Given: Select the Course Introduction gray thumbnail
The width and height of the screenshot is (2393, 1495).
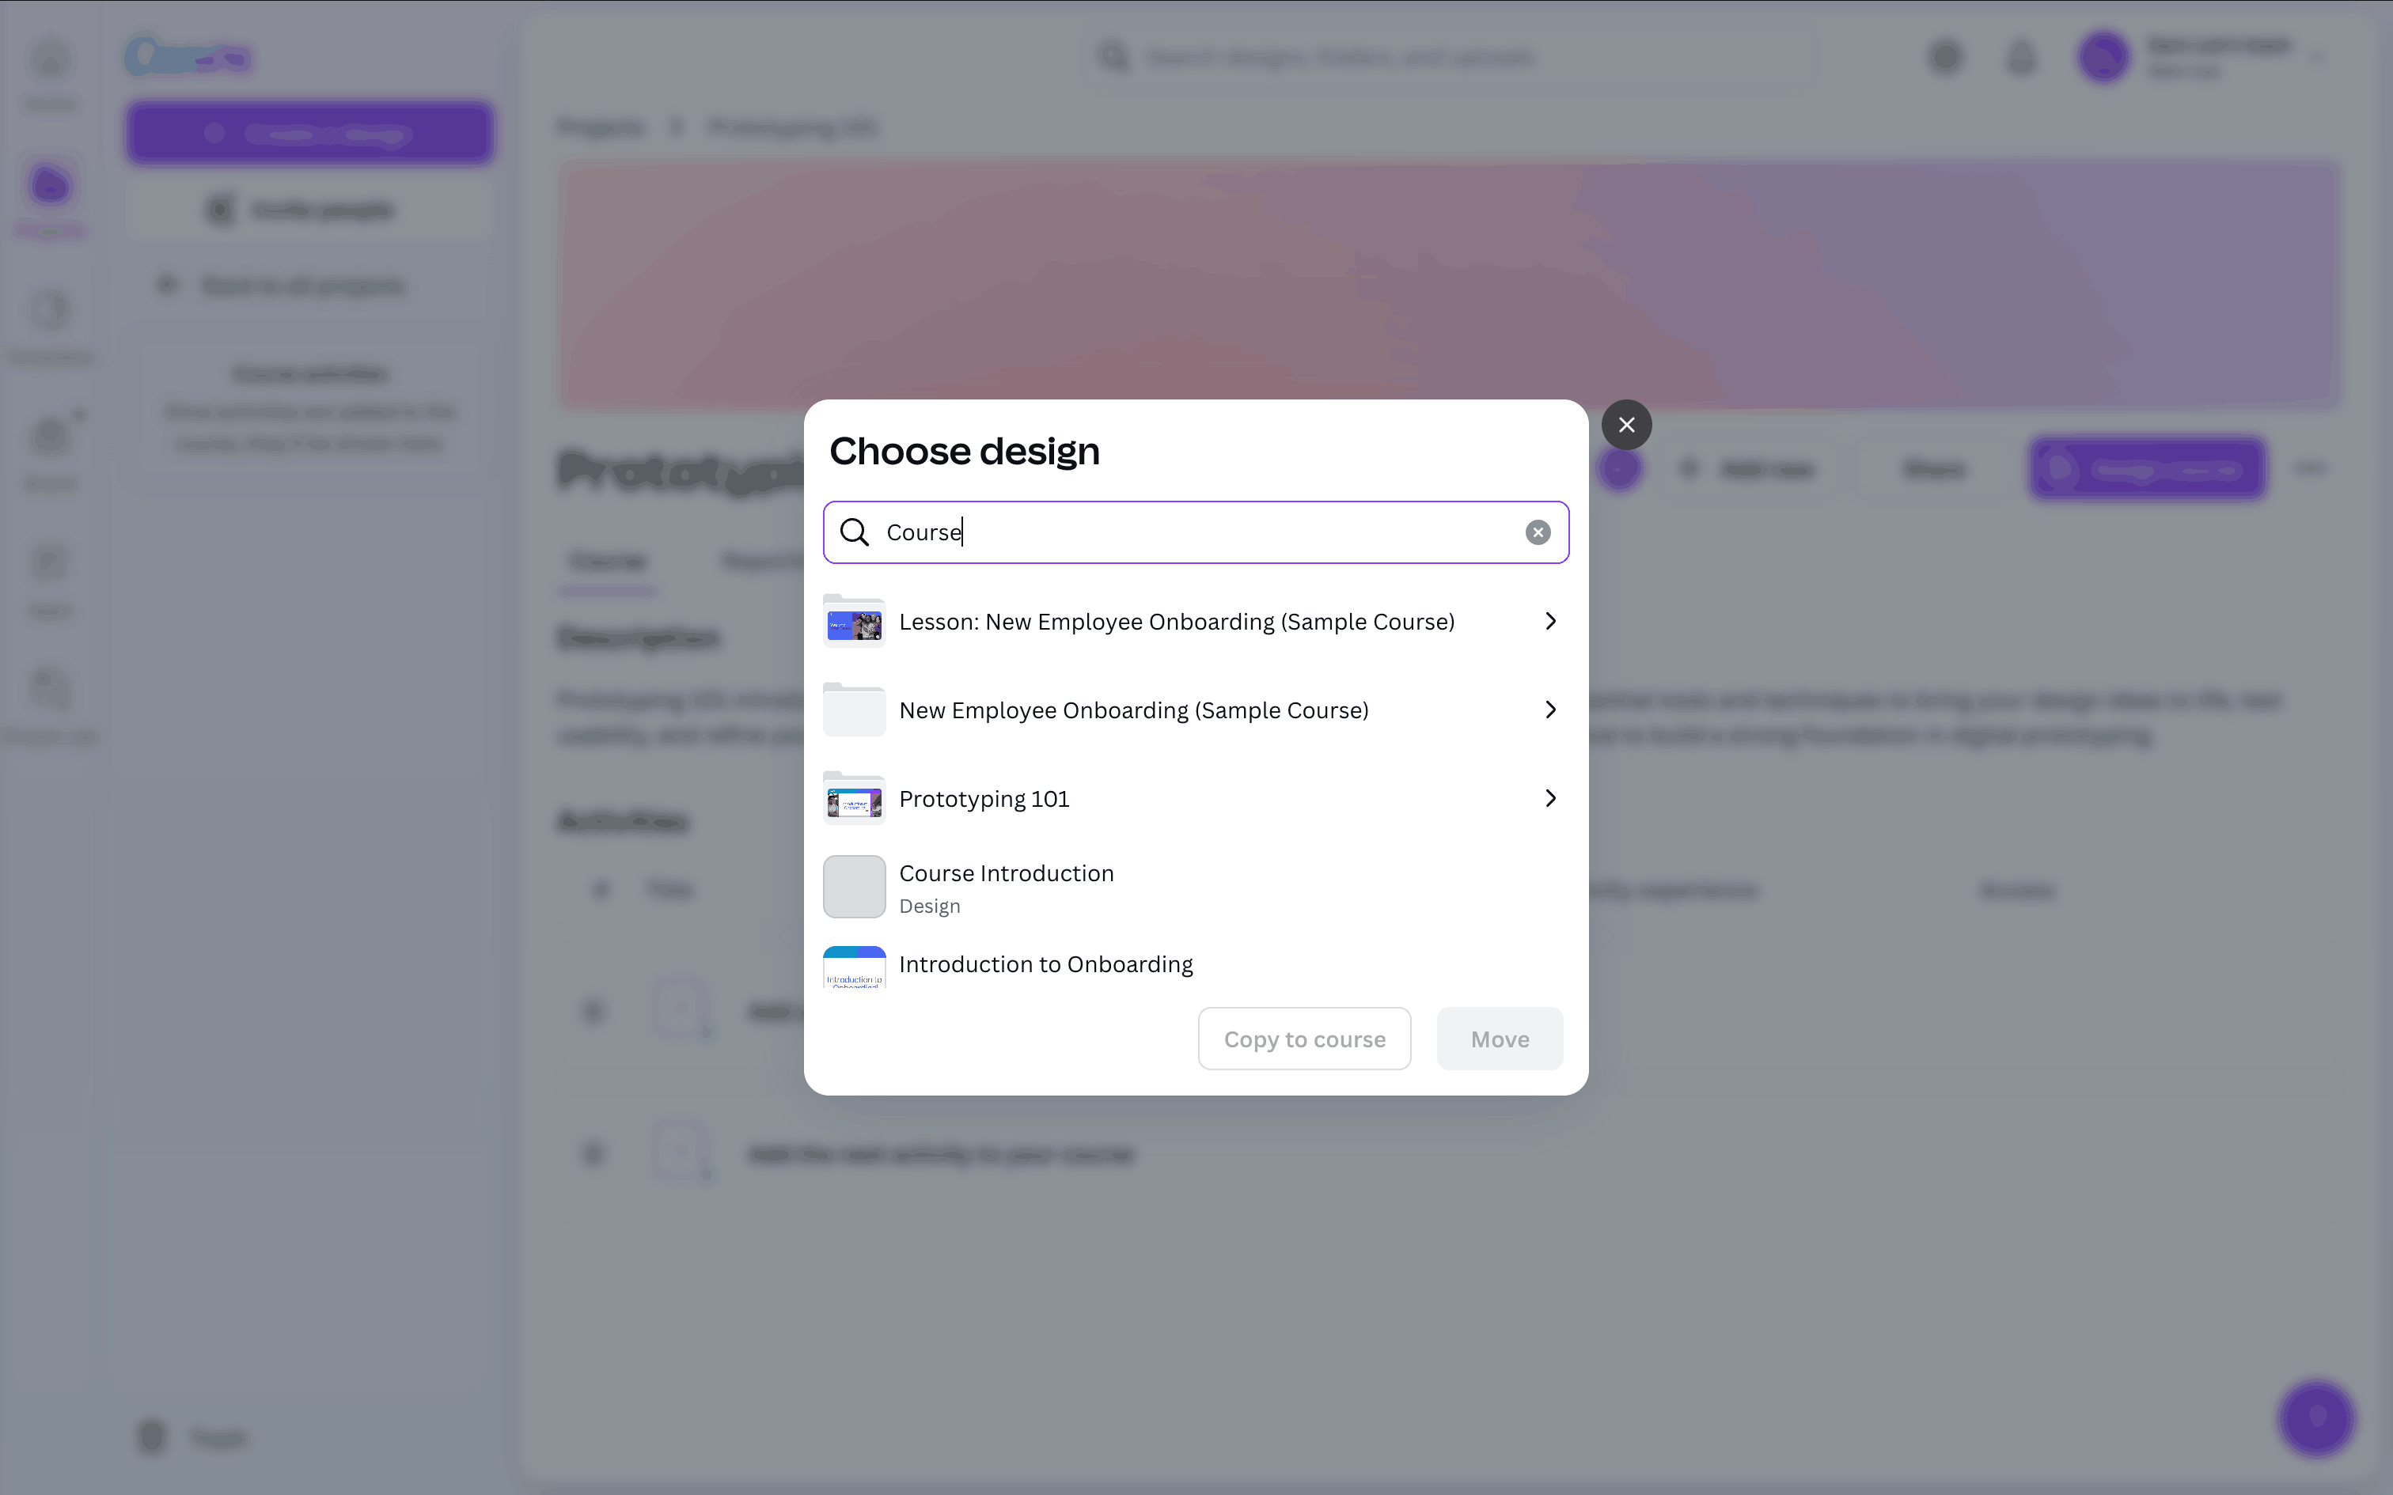Looking at the screenshot, I should 855,887.
